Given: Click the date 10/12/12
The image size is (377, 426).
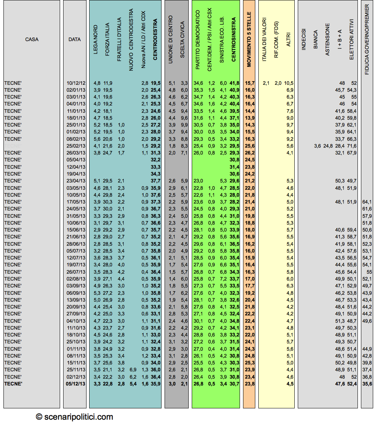Looking at the screenshot, I should click(x=76, y=83).
